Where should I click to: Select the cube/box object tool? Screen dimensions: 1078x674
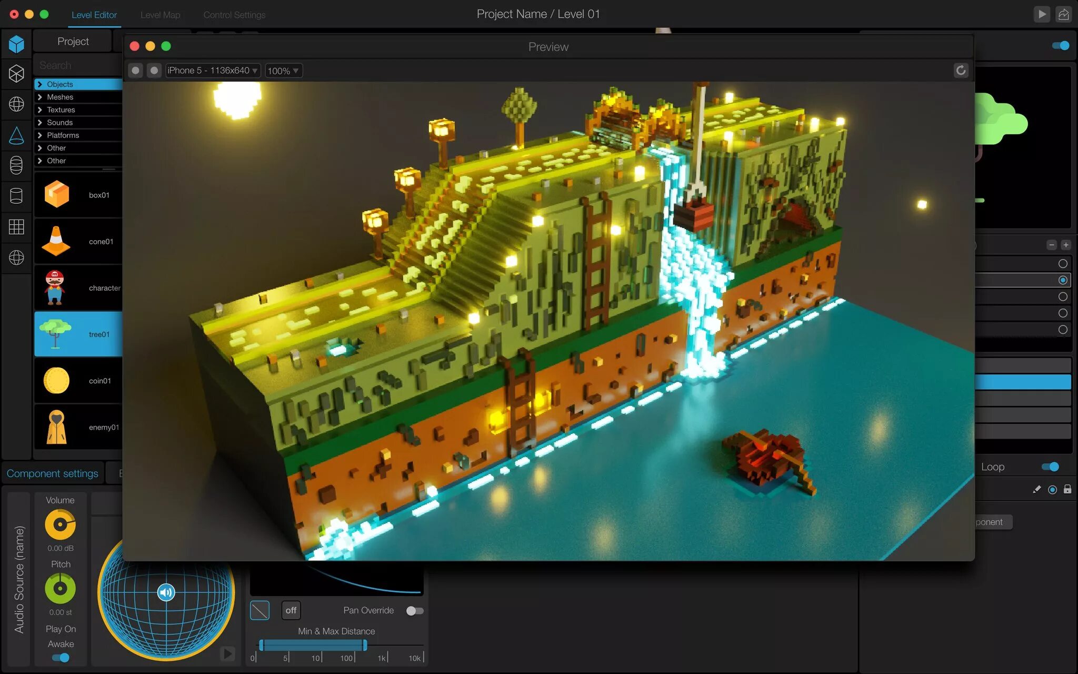pyautogui.click(x=17, y=44)
